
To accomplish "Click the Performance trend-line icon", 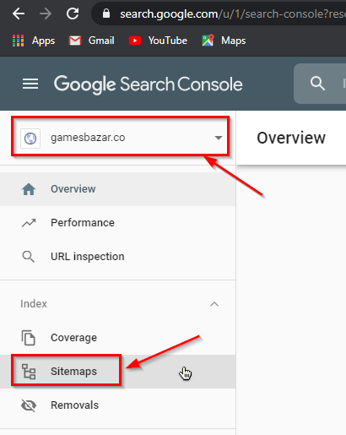I will click(x=29, y=223).
